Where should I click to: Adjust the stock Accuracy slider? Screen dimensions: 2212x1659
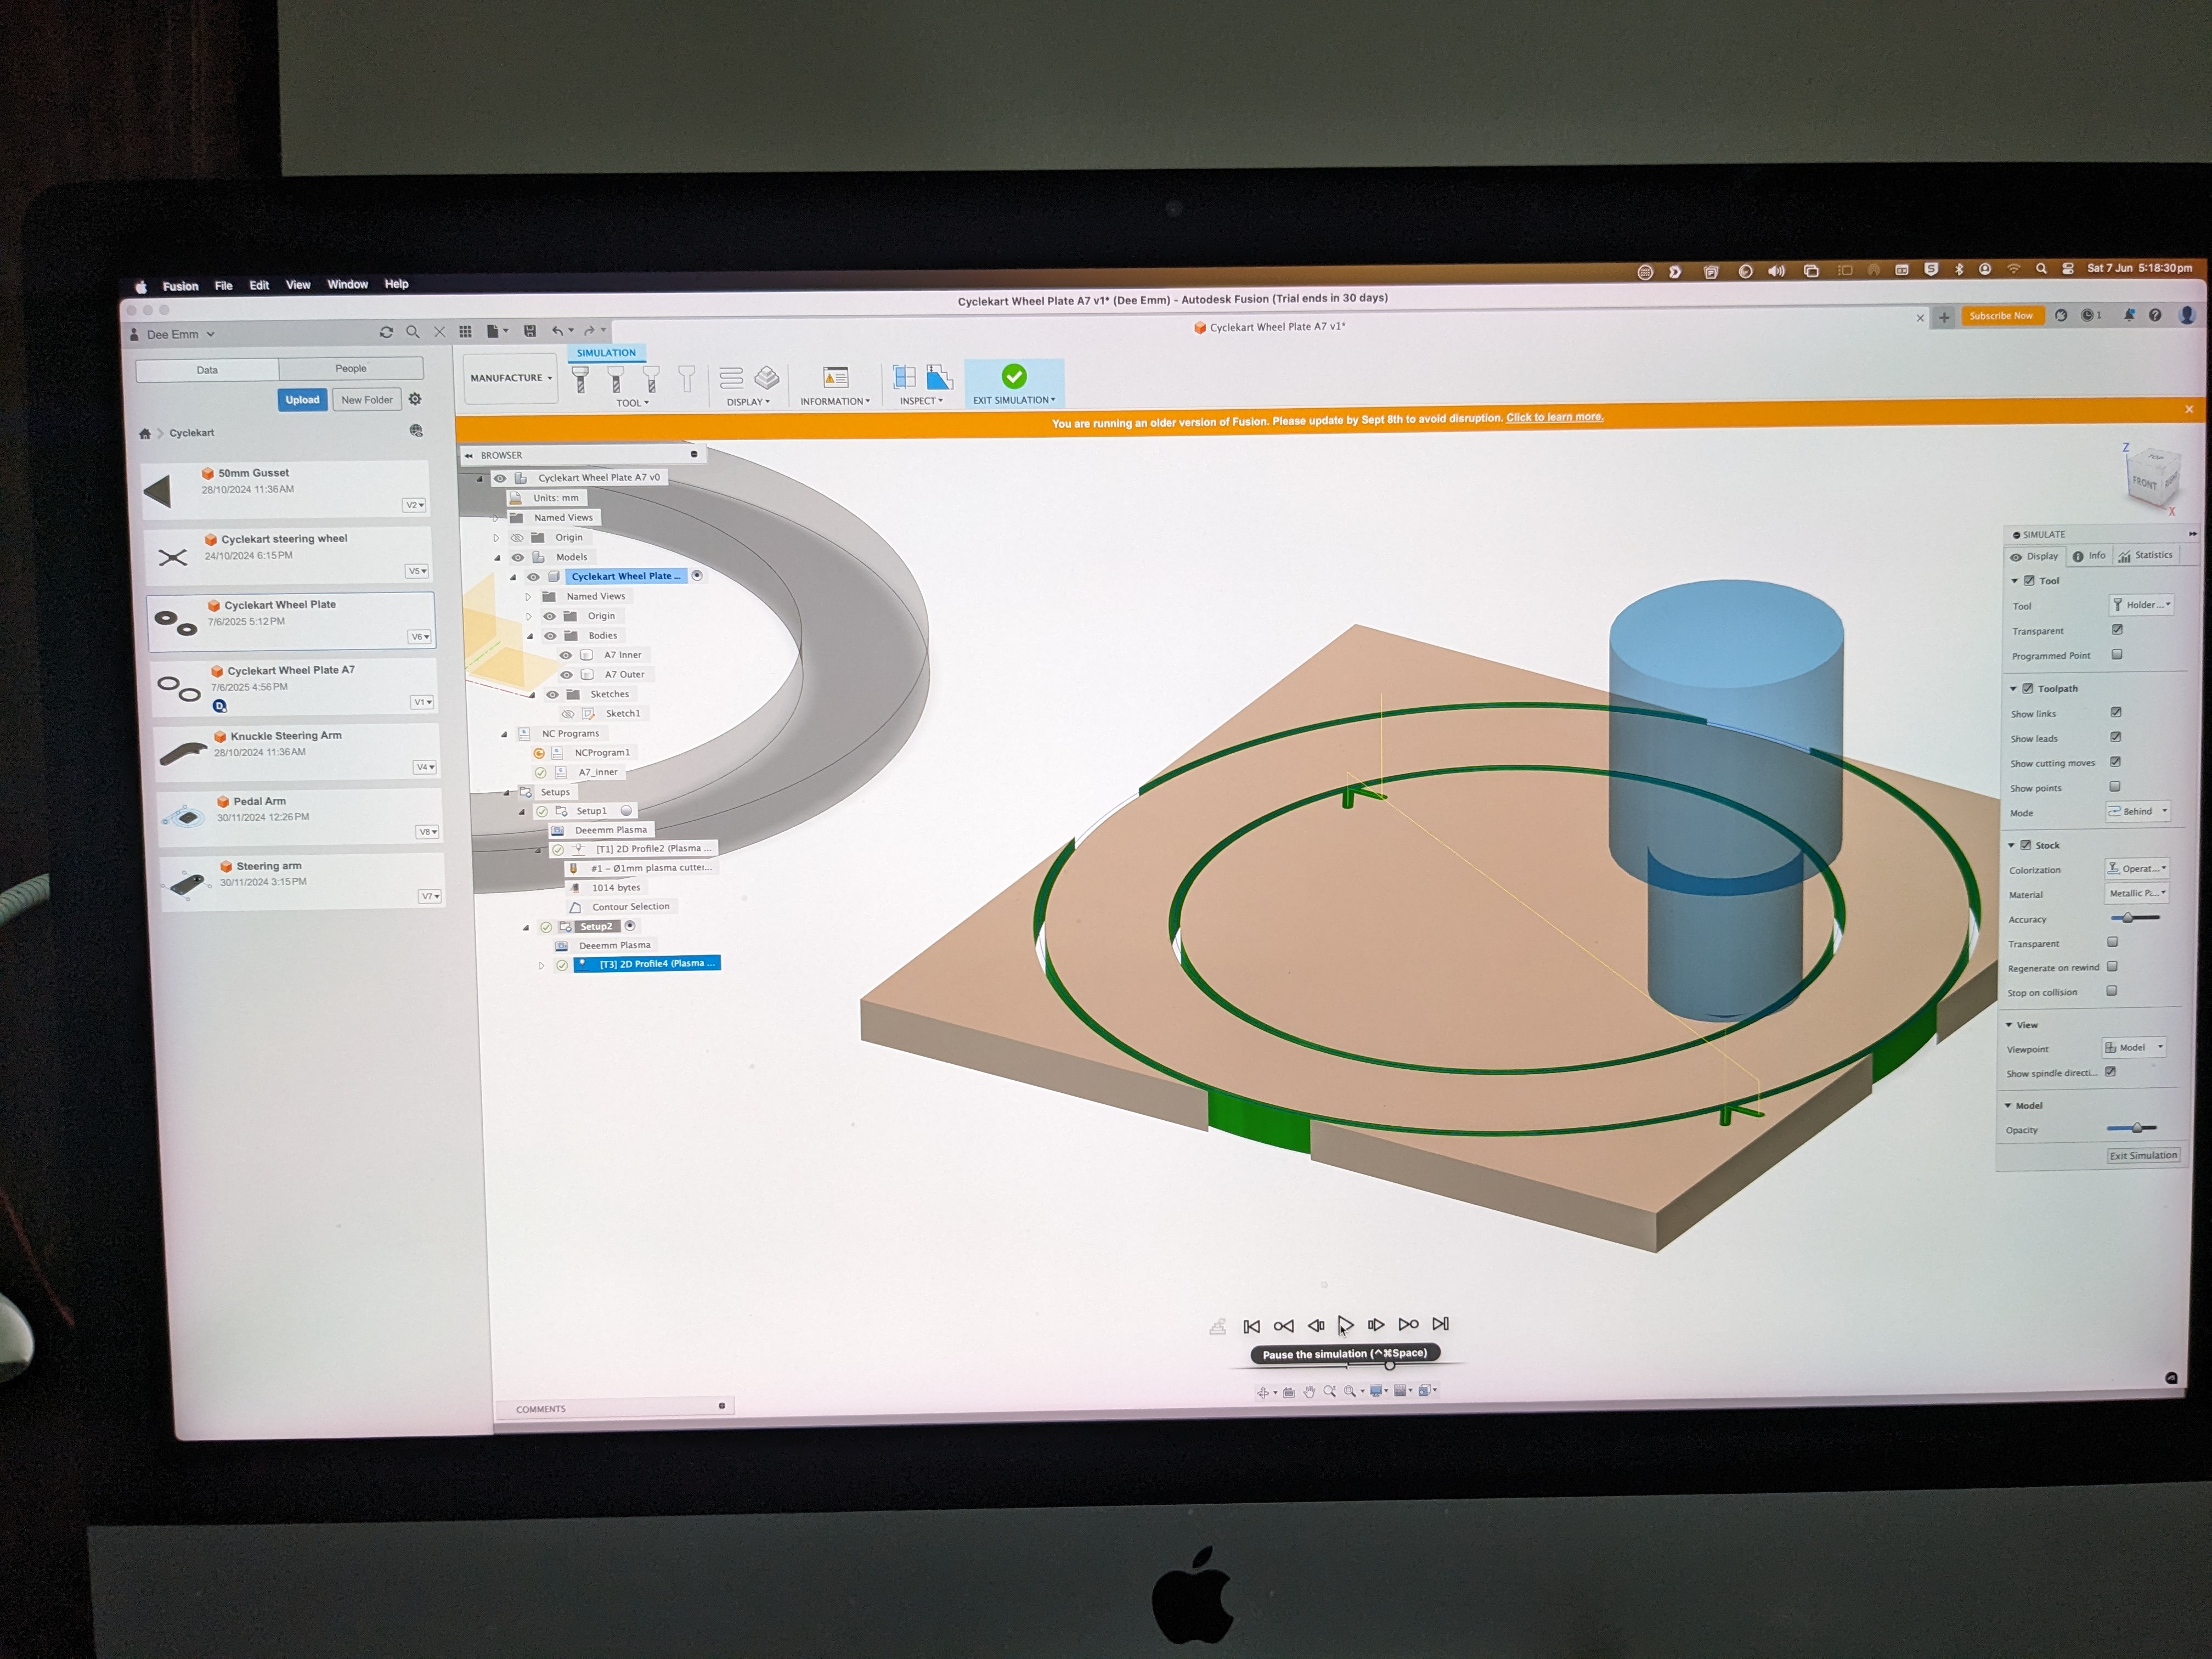(x=2128, y=918)
